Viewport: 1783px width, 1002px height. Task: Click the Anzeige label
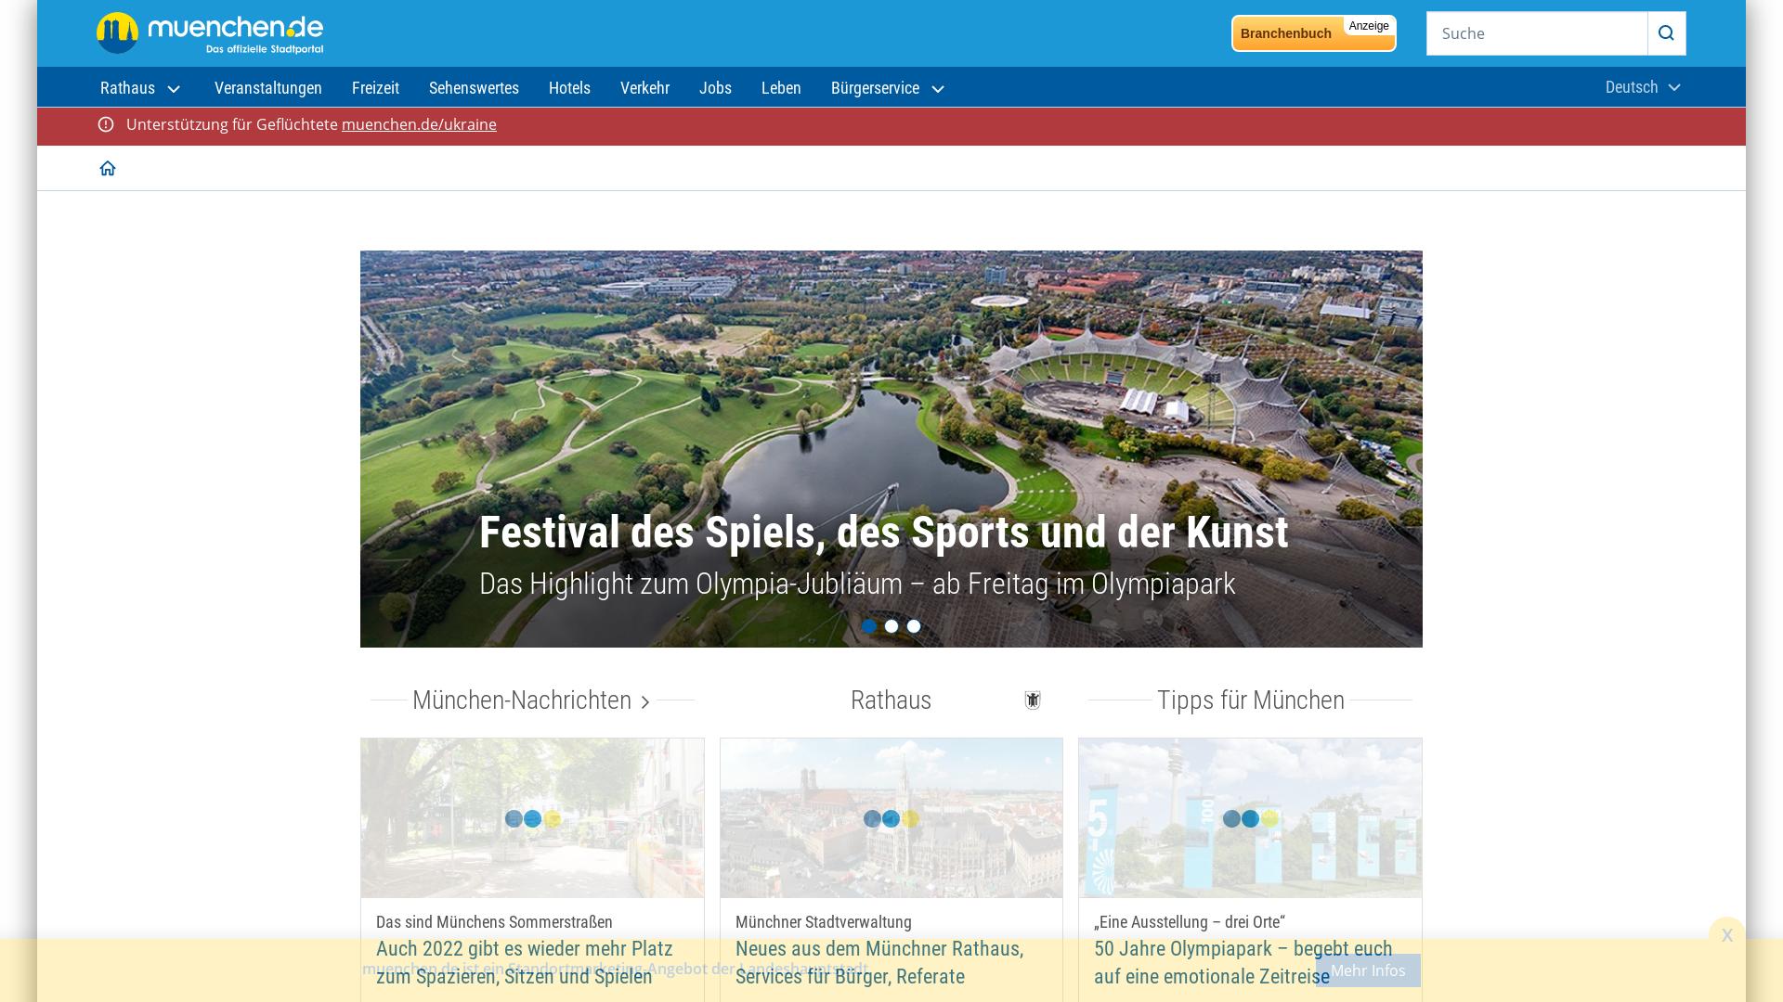(1369, 26)
